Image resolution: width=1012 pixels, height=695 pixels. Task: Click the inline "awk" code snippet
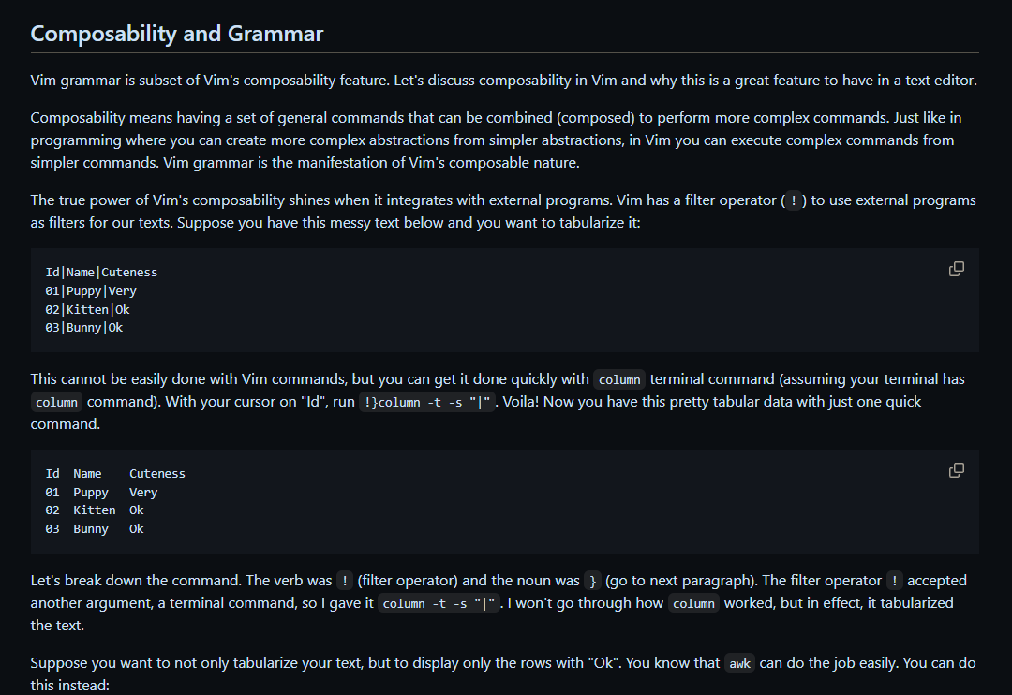click(x=740, y=664)
